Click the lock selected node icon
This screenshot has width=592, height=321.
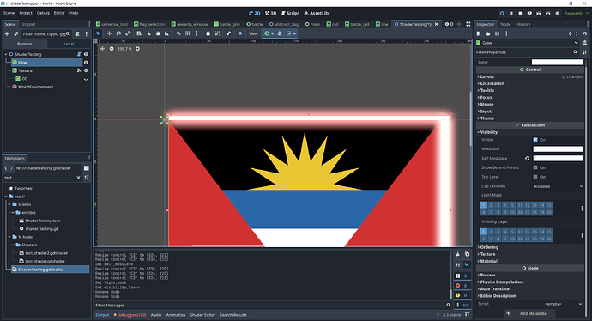point(208,33)
